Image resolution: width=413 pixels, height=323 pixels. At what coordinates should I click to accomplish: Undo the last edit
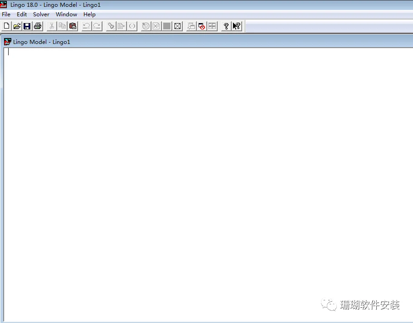87,26
